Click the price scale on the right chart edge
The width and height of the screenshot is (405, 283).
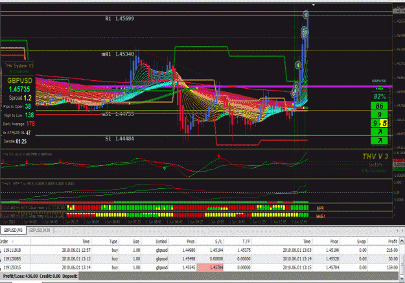(399, 78)
